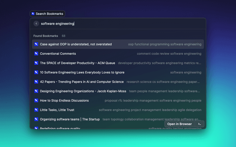Click bookmark icon for 10 Software Engineering Laws
This screenshot has width=236, height=147.
(36, 72)
